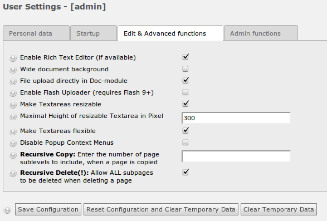This screenshot has width=327, height=221.
Task: Untick Recursive Delete checkbox
Action: point(185,173)
